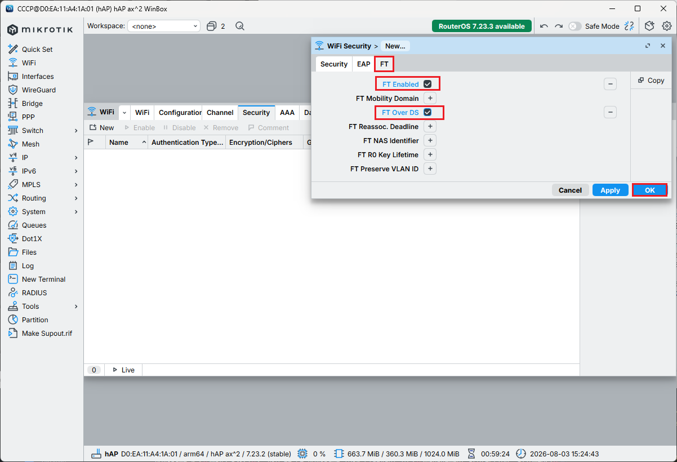
Task: Open Queues in the sidebar
Action: [x=34, y=225]
